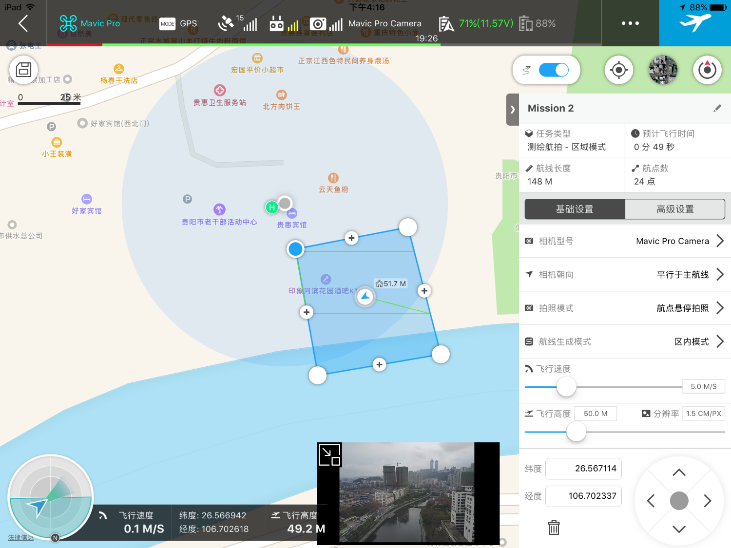Tap the 51.7 M home distance label
This screenshot has width=731, height=548.
(x=391, y=283)
